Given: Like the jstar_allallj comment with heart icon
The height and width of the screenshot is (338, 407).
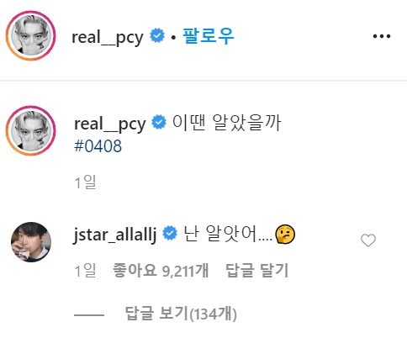Looking at the screenshot, I should point(368,240).
